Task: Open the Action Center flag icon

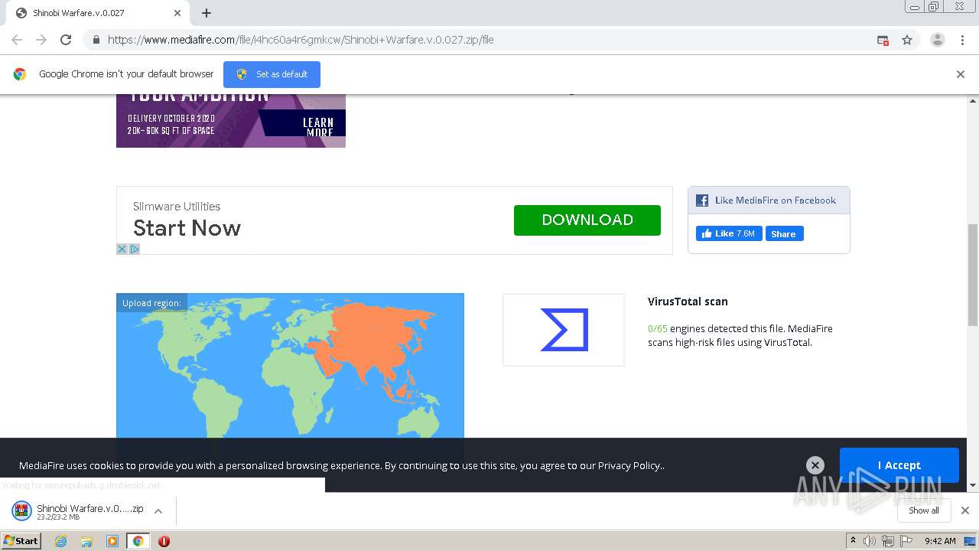Action: point(906,541)
